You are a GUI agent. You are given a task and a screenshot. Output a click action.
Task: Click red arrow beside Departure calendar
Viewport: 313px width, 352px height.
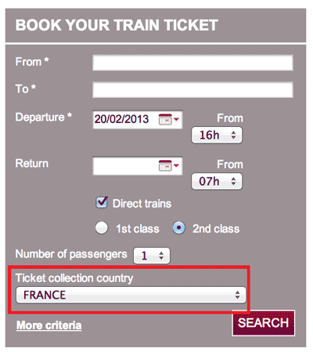pyautogui.click(x=176, y=119)
